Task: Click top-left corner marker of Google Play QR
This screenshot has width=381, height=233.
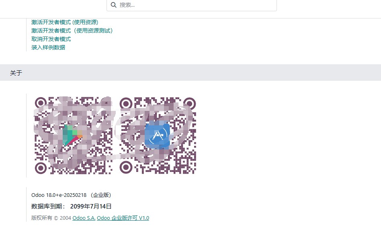Action: tap(41, 103)
